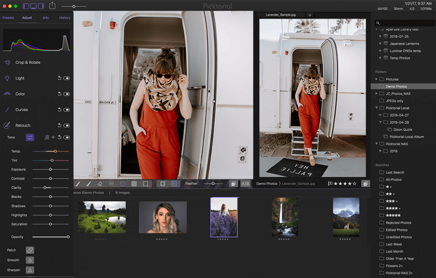
Task: Select the eraser tool in the mask toolbar
Action: 99,184
